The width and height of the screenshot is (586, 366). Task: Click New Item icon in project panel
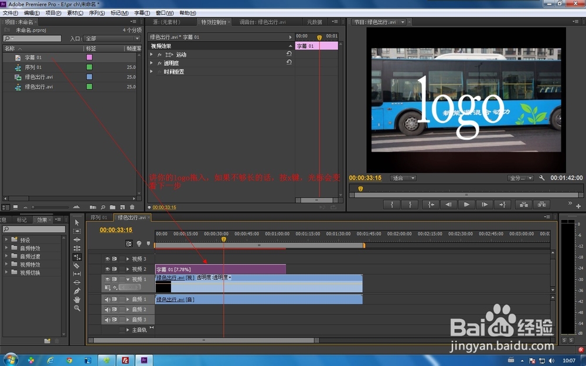[x=122, y=207]
